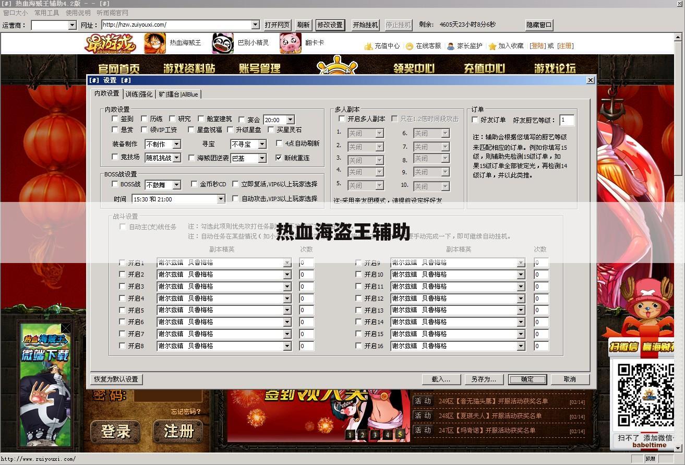Screen dimensions: 685x465
Task: Click the 另存为... button
Action: 484,379
